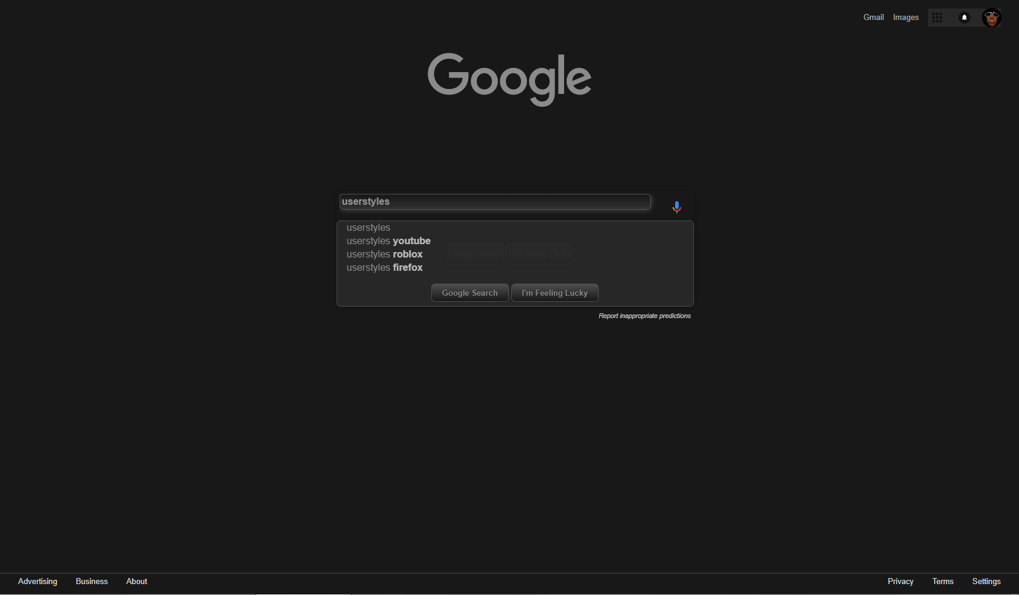Open the About footer link
1019x595 pixels.
tap(136, 581)
